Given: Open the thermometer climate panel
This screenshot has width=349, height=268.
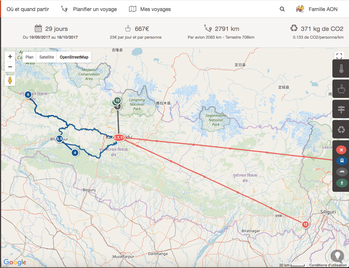Looking at the screenshot, I should 341,69.
